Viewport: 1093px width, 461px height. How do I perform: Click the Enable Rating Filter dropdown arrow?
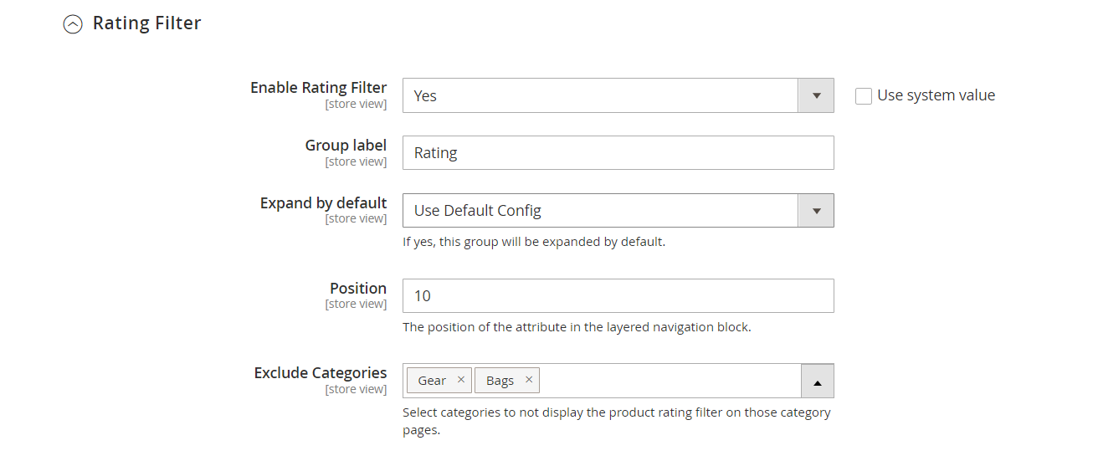point(816,95)
